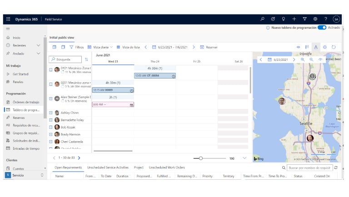Toggle the map view icon

pos(316,47)
